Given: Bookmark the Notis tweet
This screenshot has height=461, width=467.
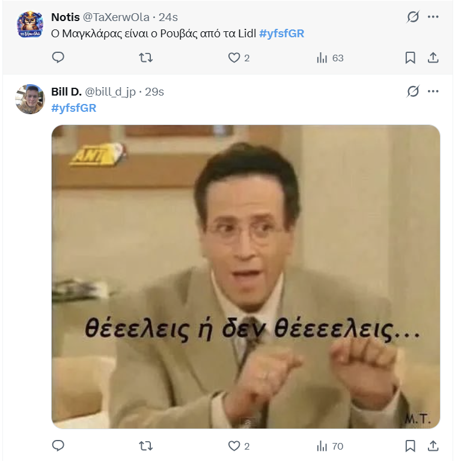Looking at the screenshot, I should coord(410,58).
